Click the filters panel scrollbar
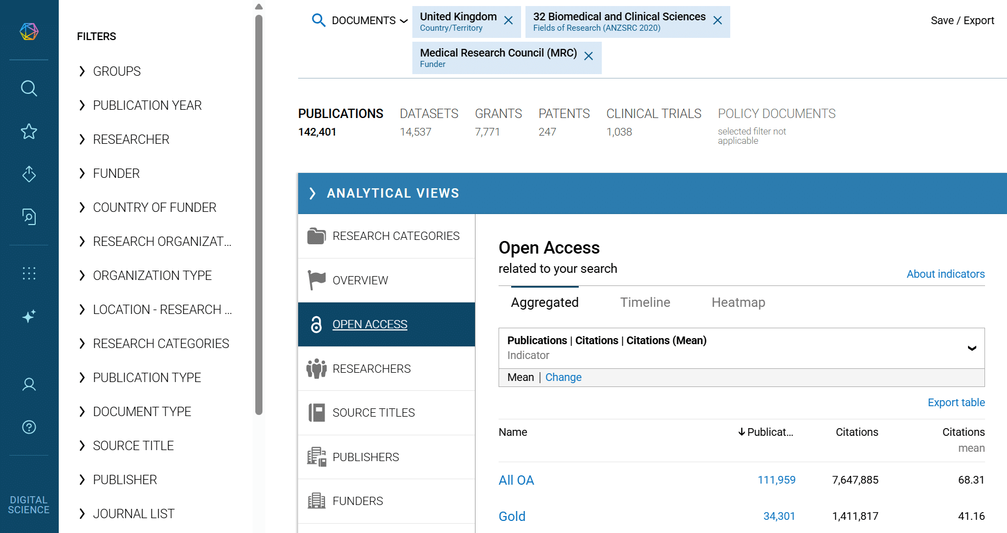Image resolution: width=1007 pixels, height=533 pixels. click(259, 214)
